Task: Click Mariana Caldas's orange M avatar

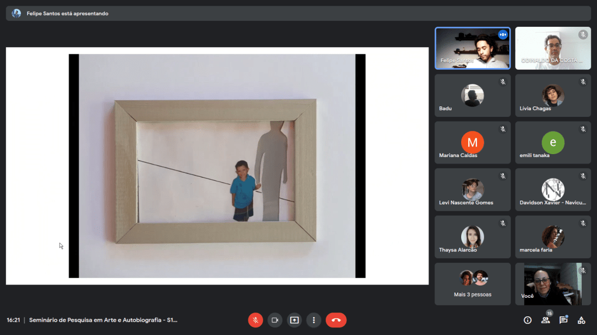Action: point(472,142)
